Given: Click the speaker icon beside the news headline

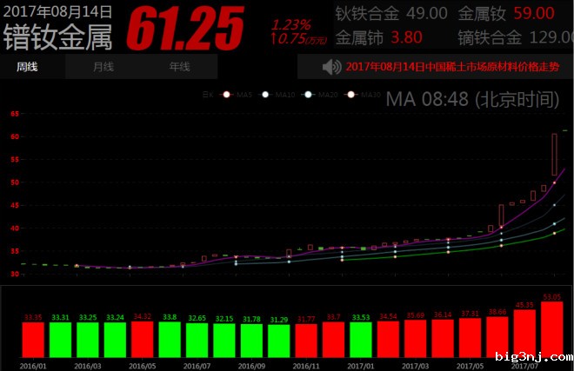Looking at the screenshot, I should (x=331, y=67).
